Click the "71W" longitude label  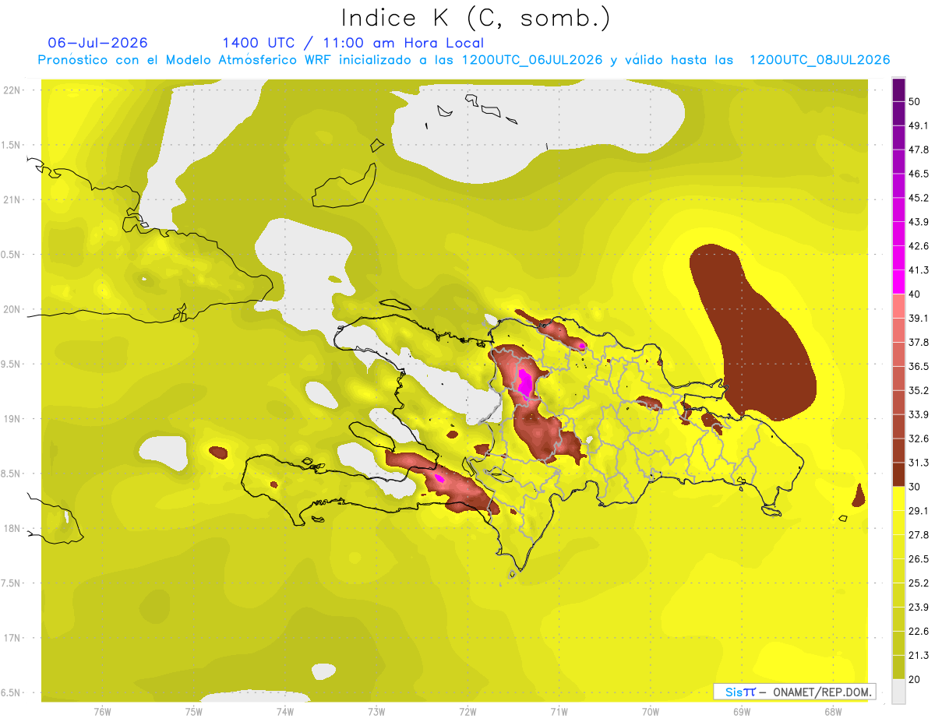[559, 711]
